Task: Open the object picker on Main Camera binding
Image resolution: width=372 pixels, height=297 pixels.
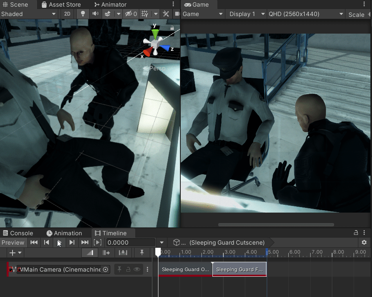Action: tap(105, 270)
